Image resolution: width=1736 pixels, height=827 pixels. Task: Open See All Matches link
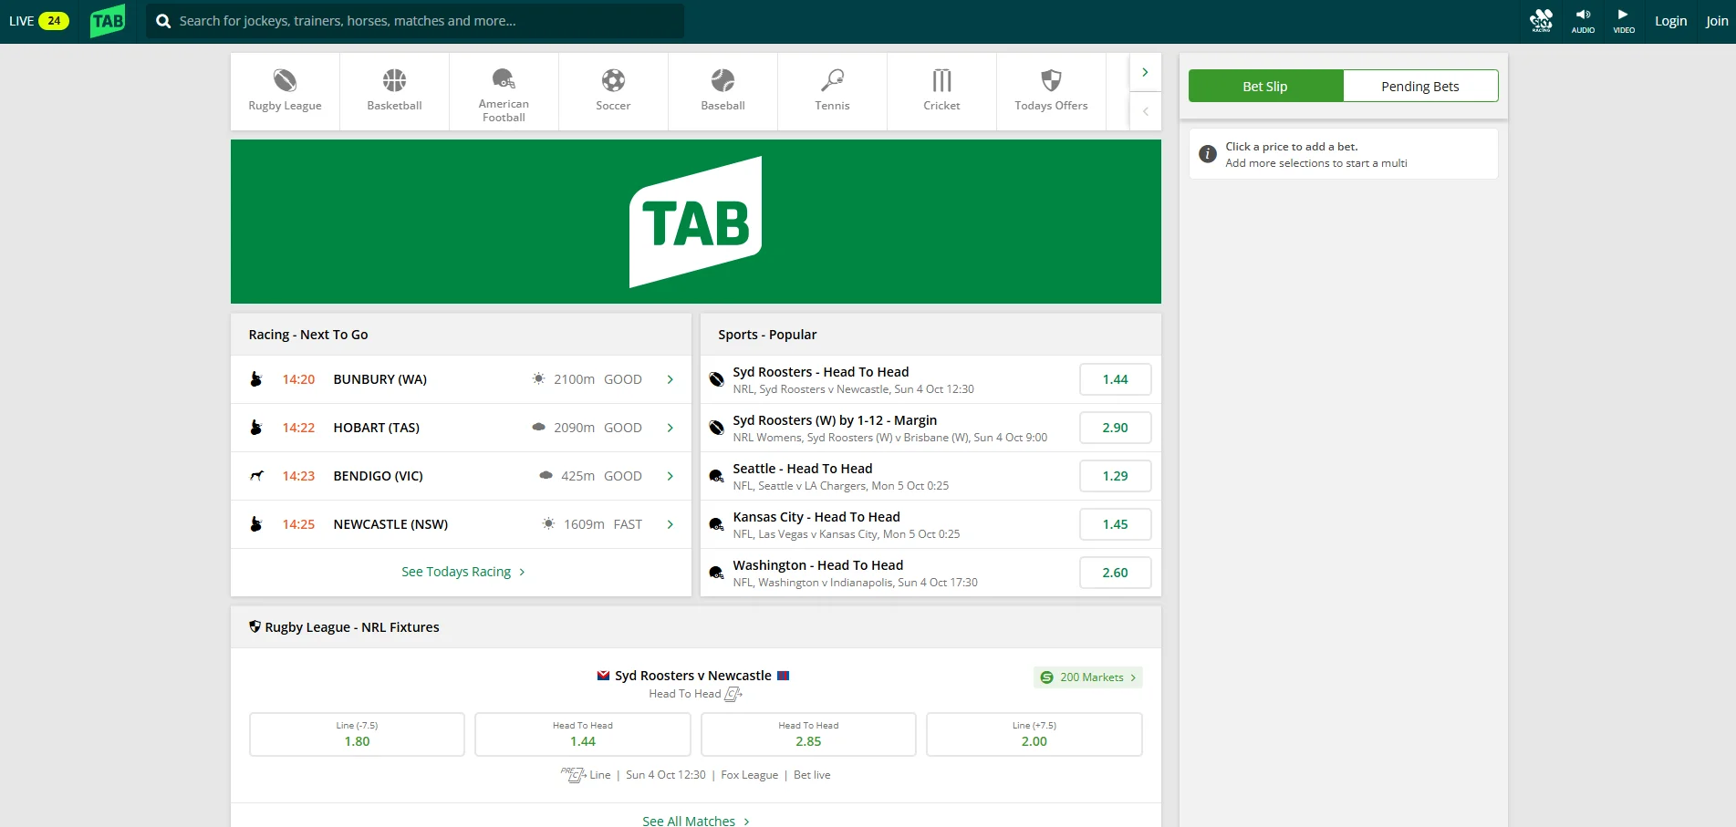pyautogui.click(x=696, y=822)
